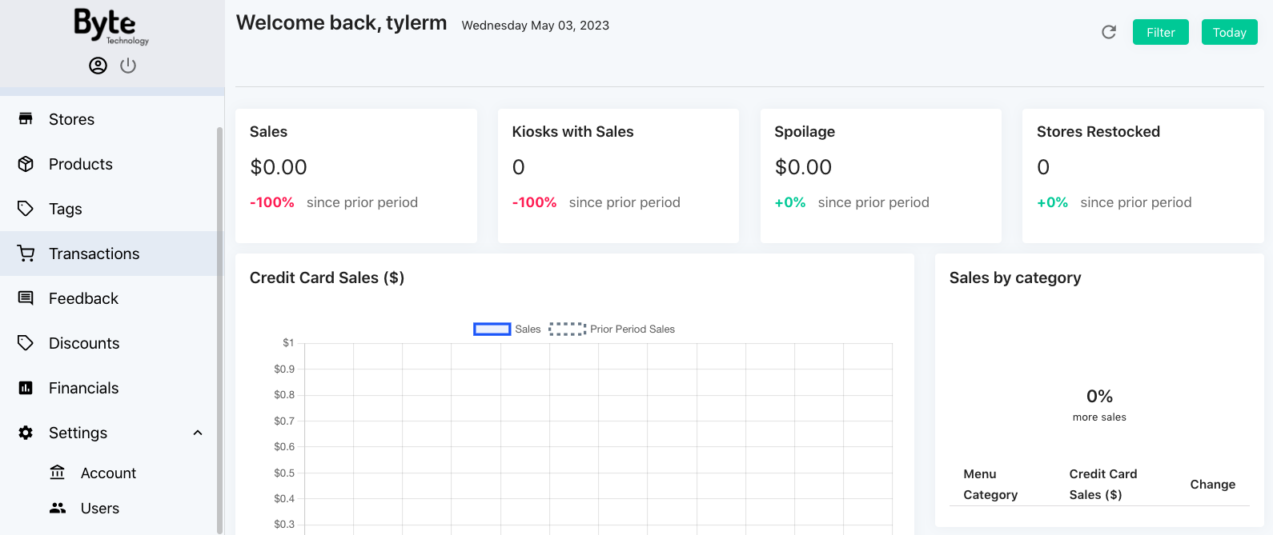Click the Settings gear icon

(x=26, y=433)
